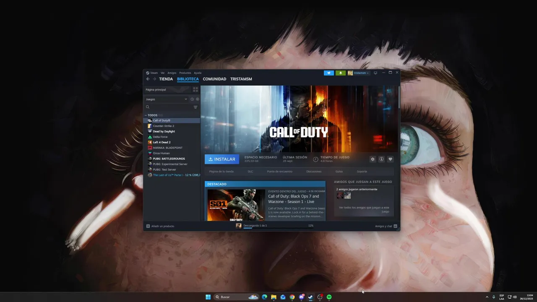537x302 pixels.
Task: Select PUBG: Test Server in the list
Action: 164,169
